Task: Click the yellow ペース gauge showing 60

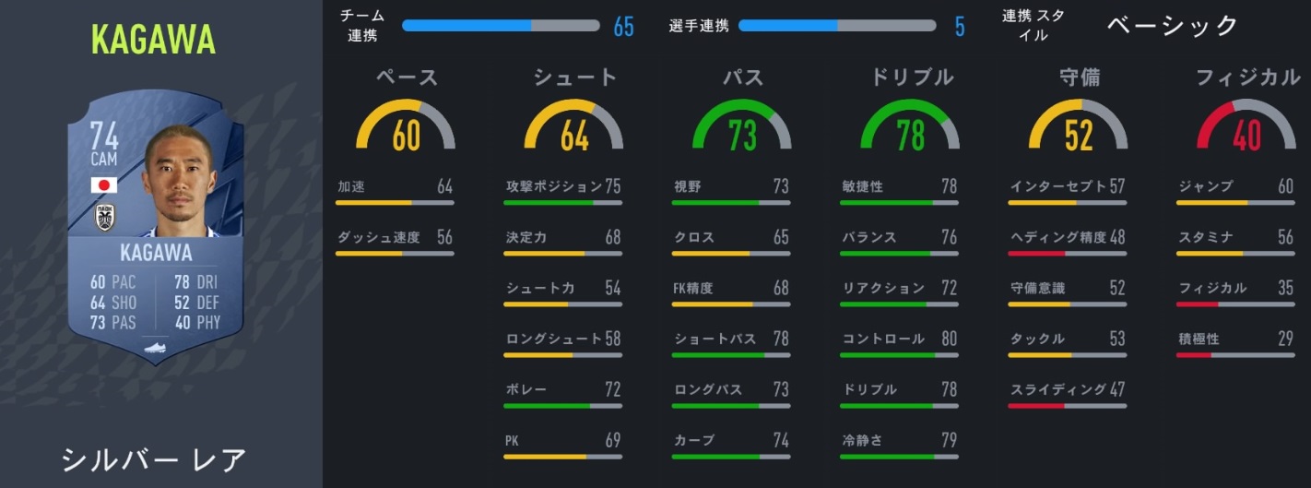Action: [x=406, y=126]
